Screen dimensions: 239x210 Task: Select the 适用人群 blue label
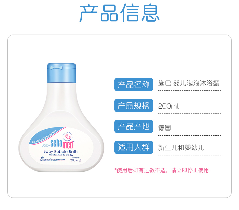point(133,147)
